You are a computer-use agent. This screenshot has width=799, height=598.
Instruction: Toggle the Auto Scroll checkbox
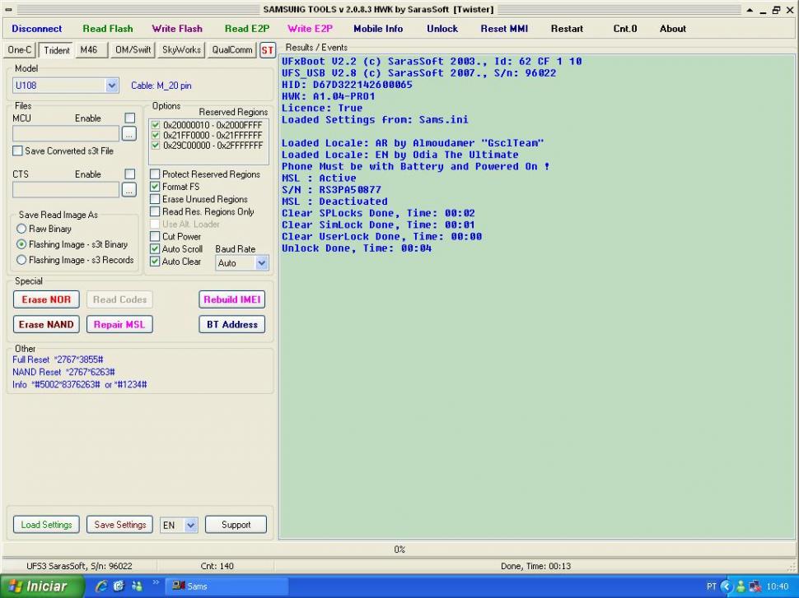(x=155, y=249)
